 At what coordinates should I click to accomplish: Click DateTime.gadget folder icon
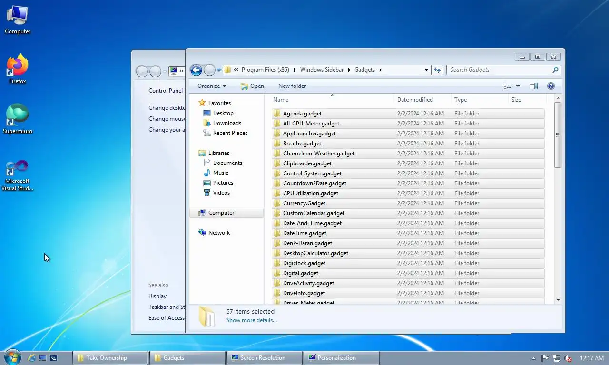[x=277, y=233]
